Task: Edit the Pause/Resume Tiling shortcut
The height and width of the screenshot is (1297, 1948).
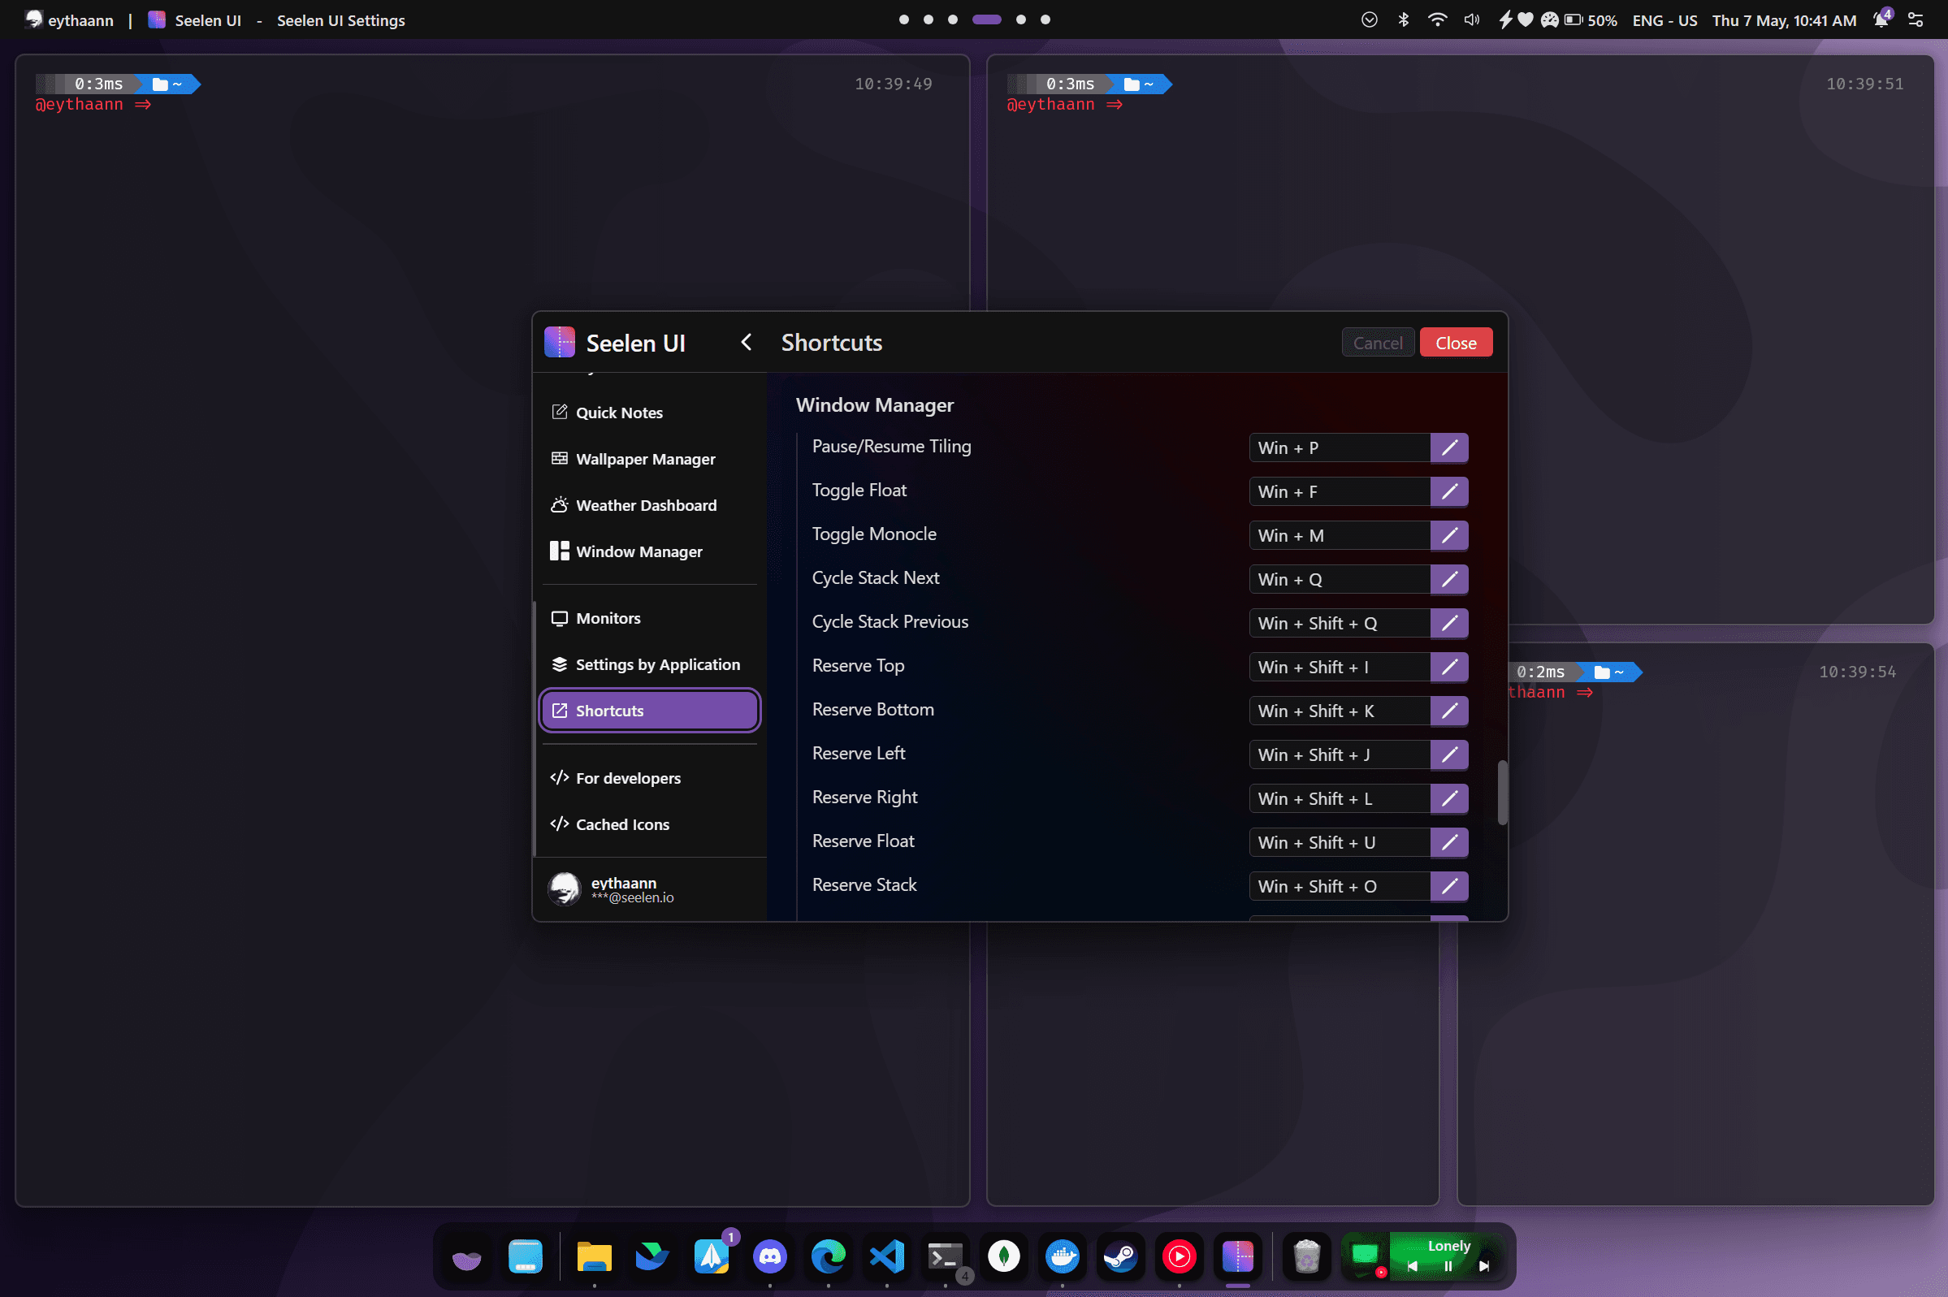Action: (x=1449, y=447)
